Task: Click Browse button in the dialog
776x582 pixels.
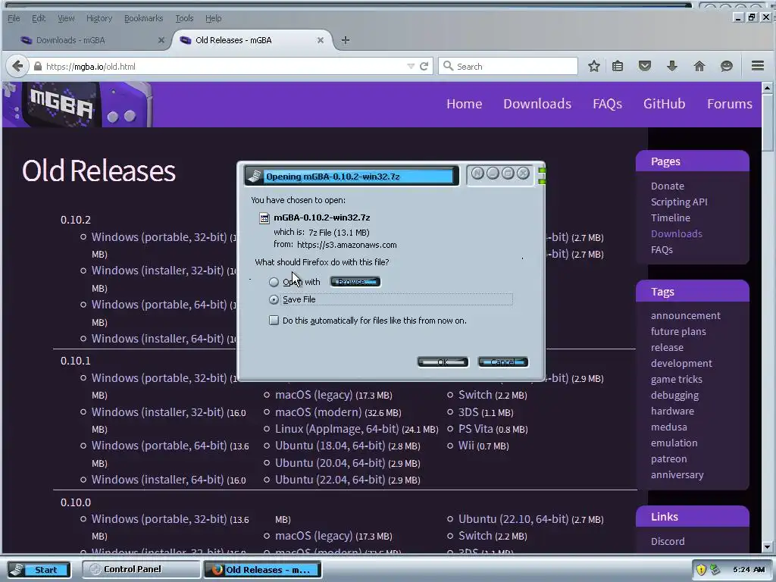Action: (355, 282)
